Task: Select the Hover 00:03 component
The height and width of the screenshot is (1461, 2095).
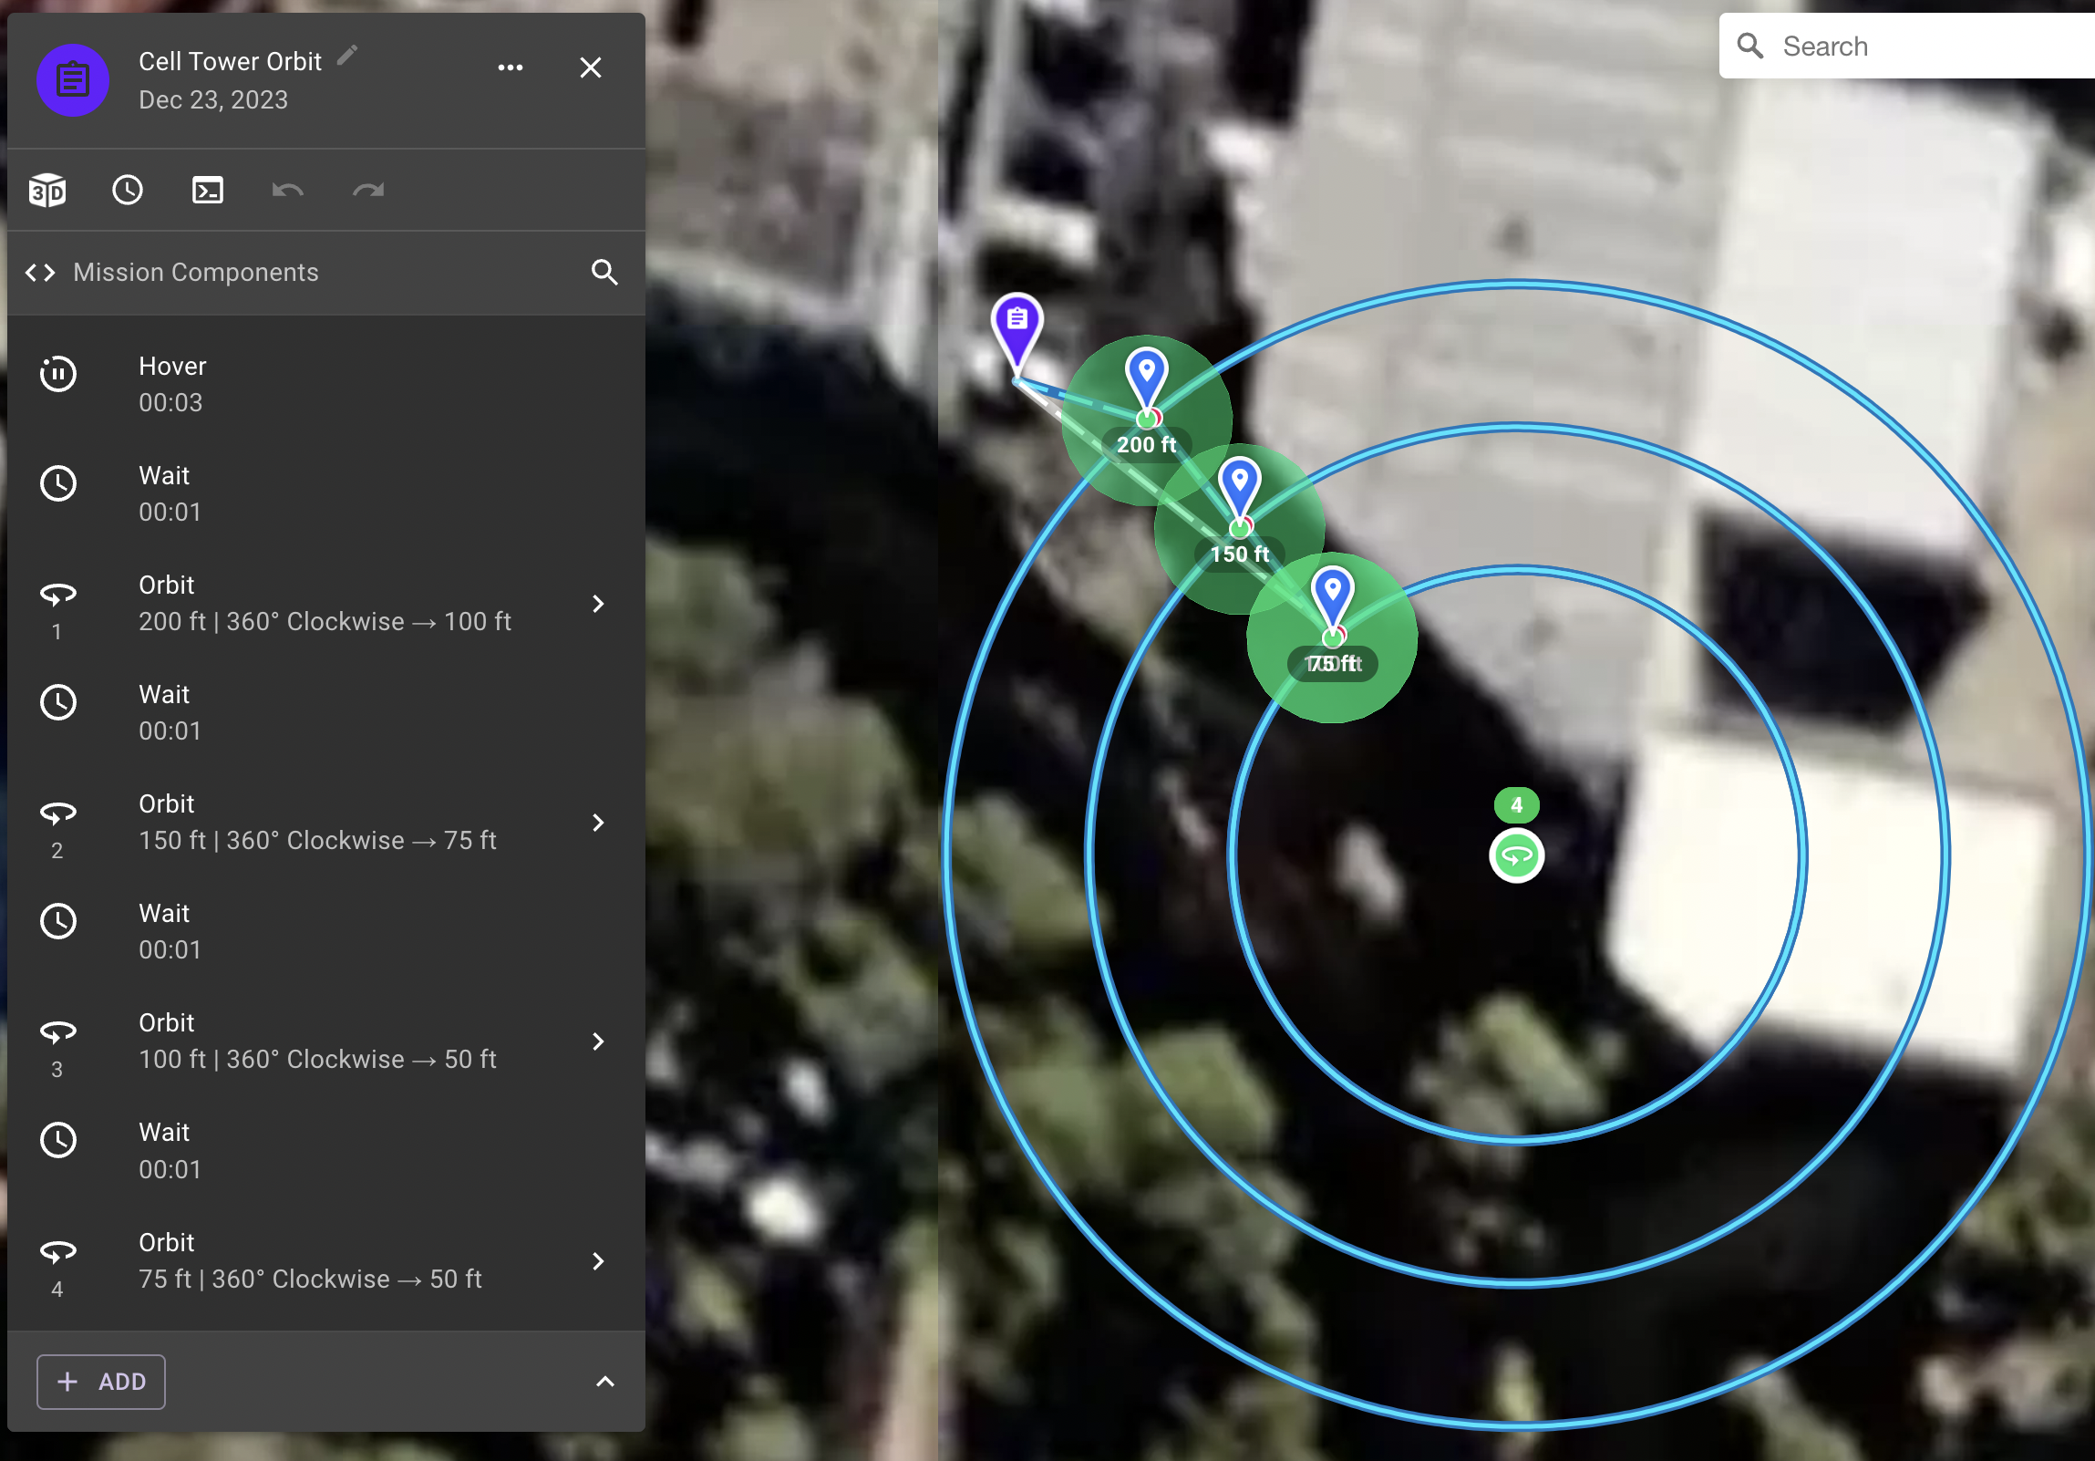Action: [x=325, y=384]
